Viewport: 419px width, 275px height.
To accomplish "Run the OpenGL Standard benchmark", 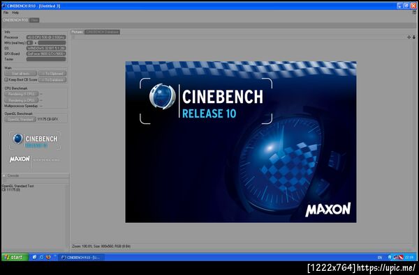I will pos(20,119).
